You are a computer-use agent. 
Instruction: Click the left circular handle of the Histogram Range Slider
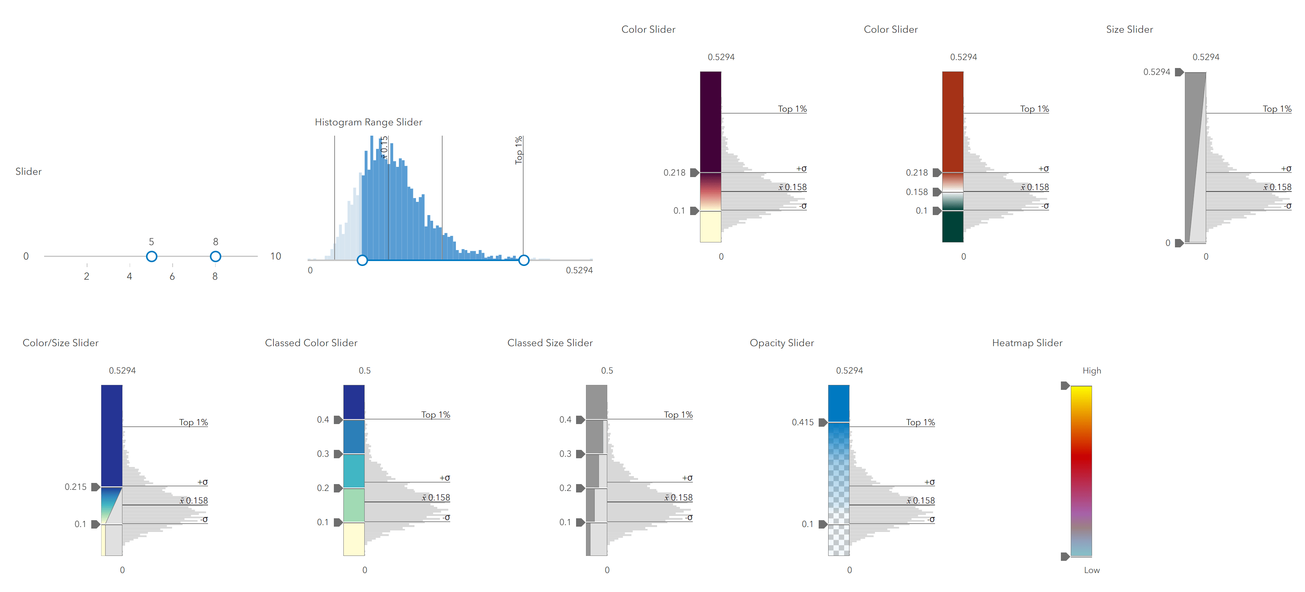click(x=362, y=260)
